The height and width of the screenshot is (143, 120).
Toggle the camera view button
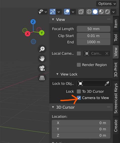42,68
